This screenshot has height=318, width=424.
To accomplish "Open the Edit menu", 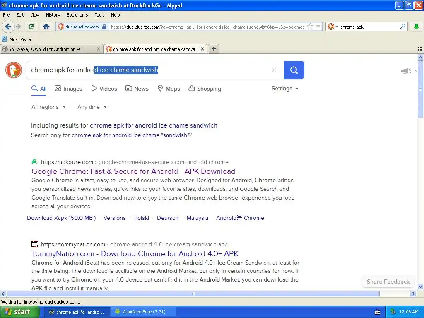I will tap(20, 15).
